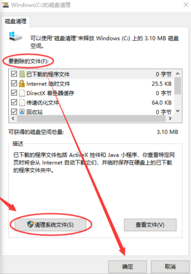
Task: Toggle the 回收站 checkbox
Action: (x=14, y=112)
